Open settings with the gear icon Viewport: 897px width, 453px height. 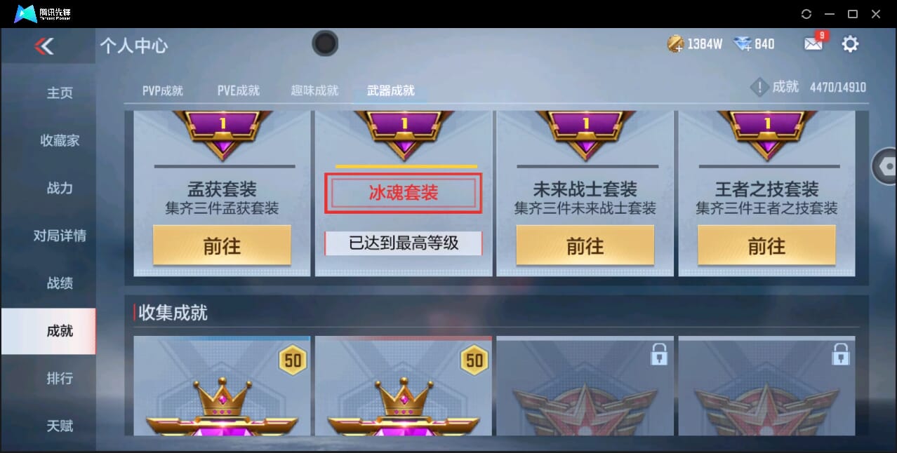coord(850,44)
